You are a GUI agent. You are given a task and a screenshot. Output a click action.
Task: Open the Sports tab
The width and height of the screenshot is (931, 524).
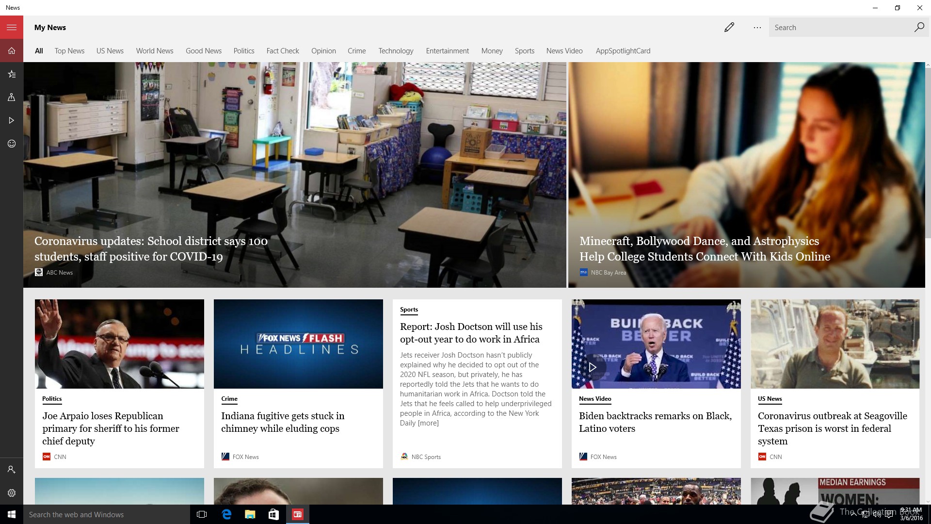click(525, 51)
